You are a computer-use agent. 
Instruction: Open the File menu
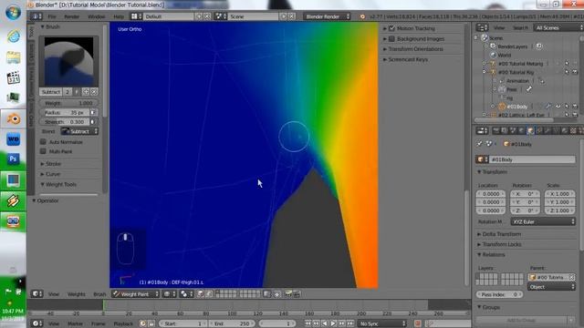(x=52, y=16)
